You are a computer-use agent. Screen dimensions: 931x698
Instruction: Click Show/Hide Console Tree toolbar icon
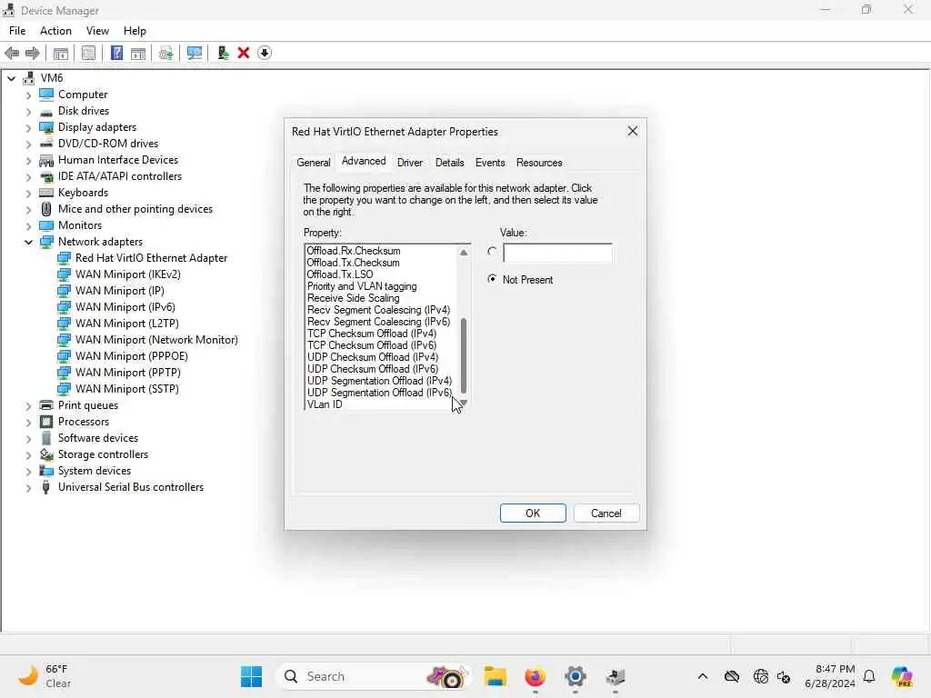click(61, 53)
